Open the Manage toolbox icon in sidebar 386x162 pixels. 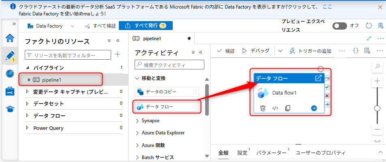coord(10,91)
